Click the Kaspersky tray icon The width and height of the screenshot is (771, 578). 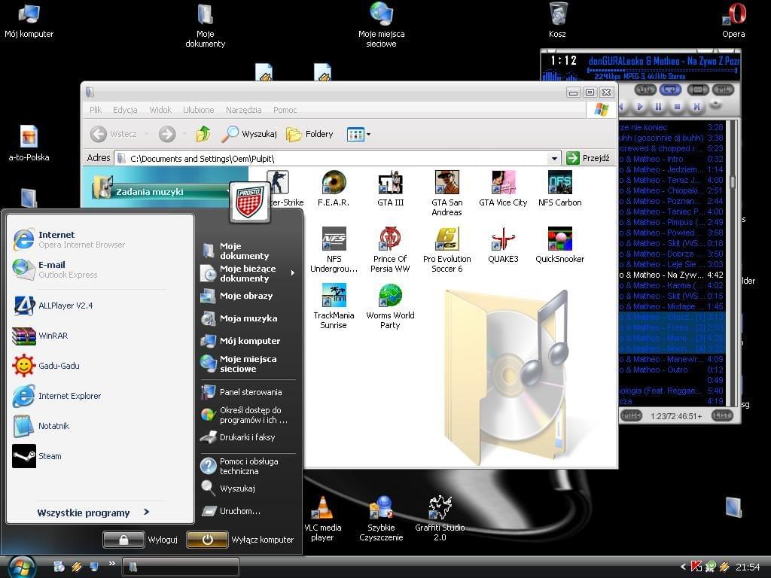696,567
